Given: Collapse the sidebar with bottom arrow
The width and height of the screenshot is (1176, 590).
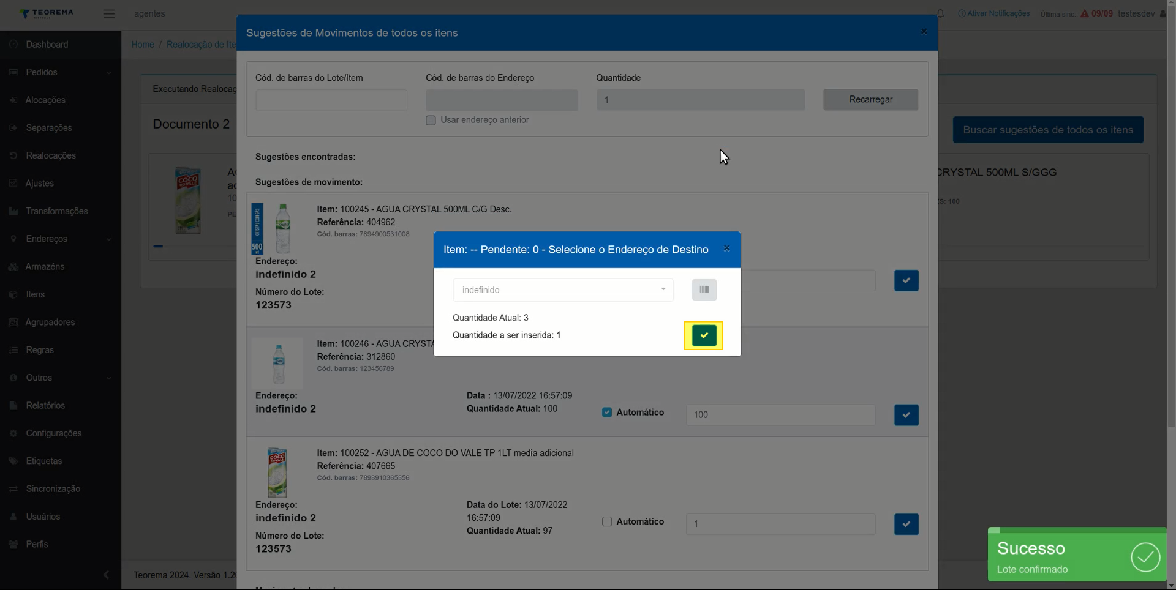Looking at the screenshot, I should tap(106, 575).
